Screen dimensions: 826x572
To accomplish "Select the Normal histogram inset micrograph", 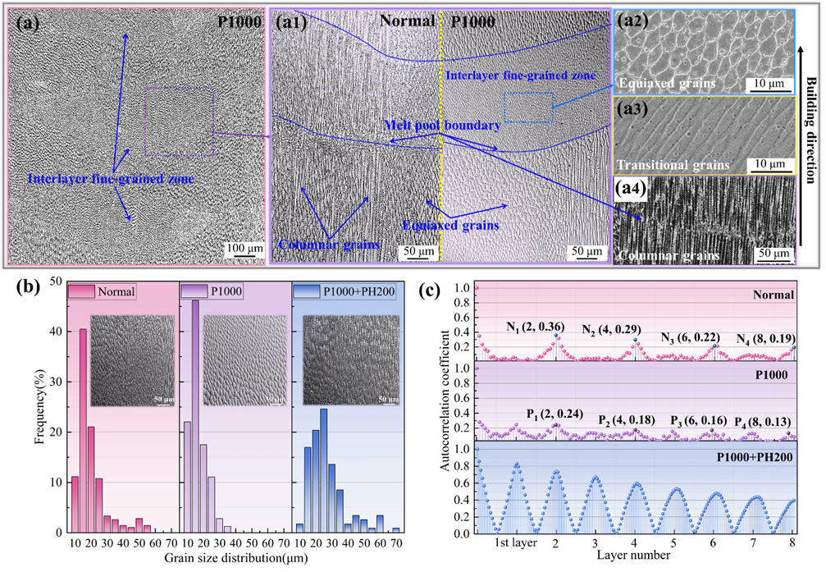I will [132, 360].
